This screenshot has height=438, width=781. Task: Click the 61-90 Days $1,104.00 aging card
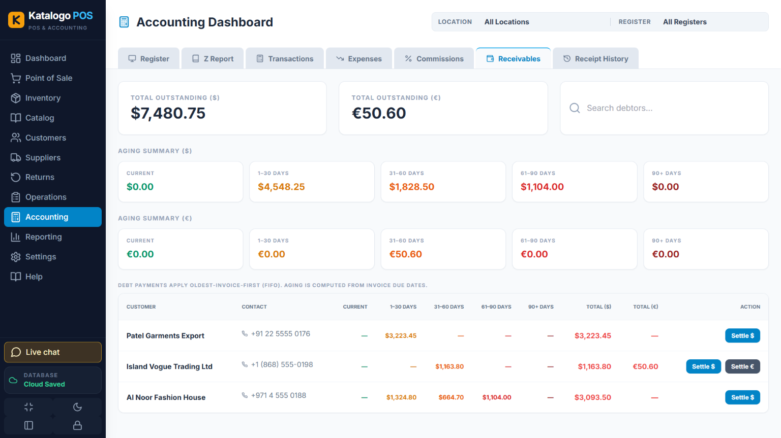pyautogui.click(x=575, y=182)
